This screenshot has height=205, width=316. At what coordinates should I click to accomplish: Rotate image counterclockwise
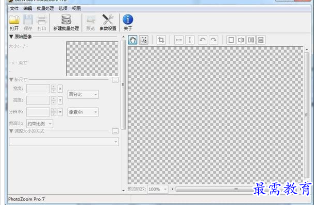[203, 40]
